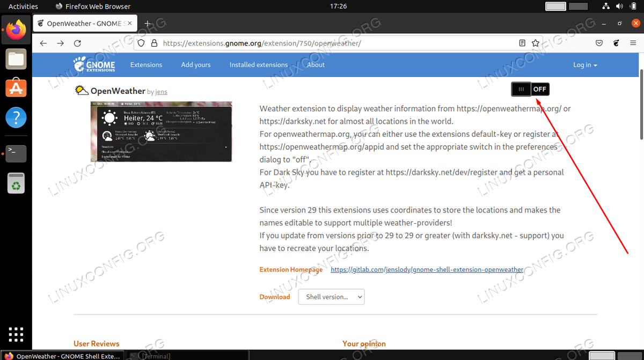644x360 pixels.
Task: Open the About page
Action: point(316,65)
